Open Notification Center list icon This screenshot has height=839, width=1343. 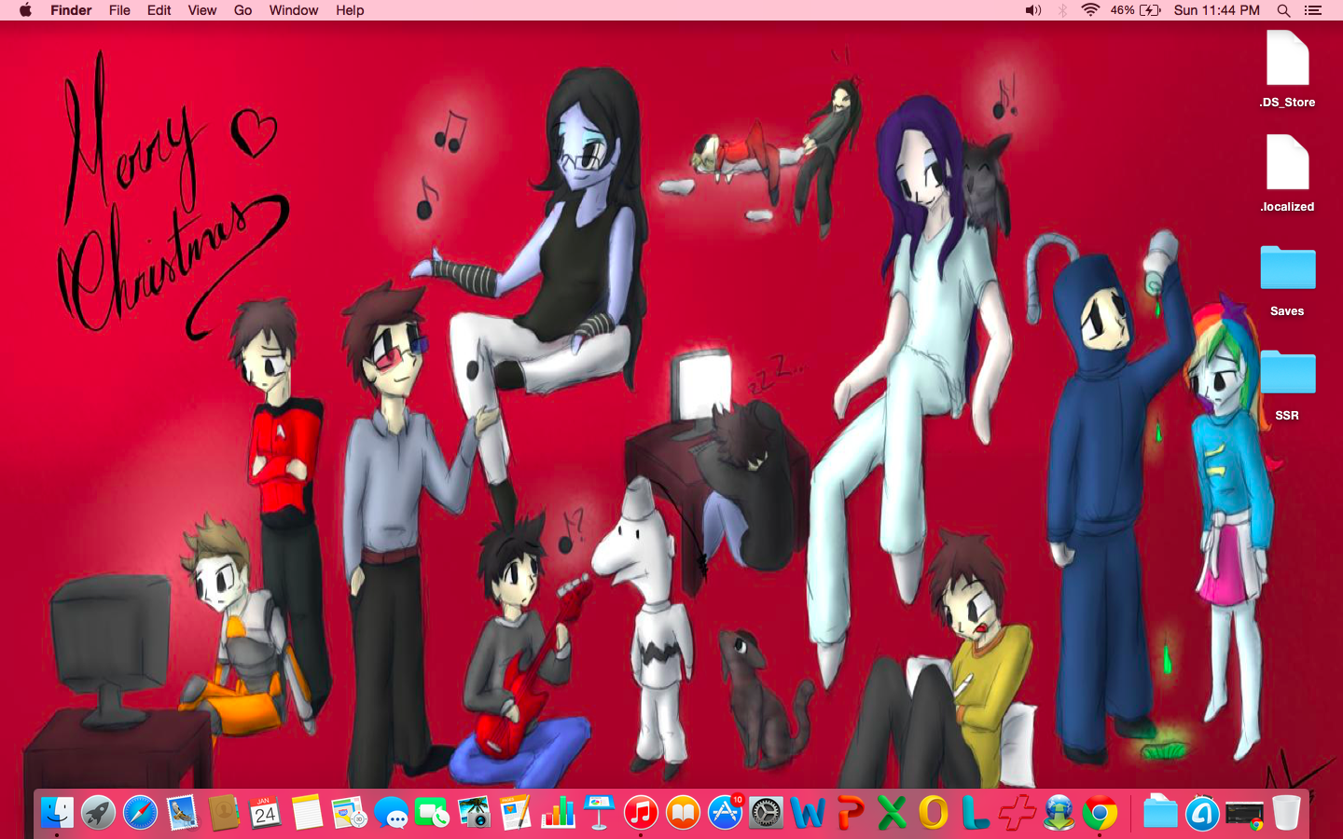click(x=1313, y=10)
